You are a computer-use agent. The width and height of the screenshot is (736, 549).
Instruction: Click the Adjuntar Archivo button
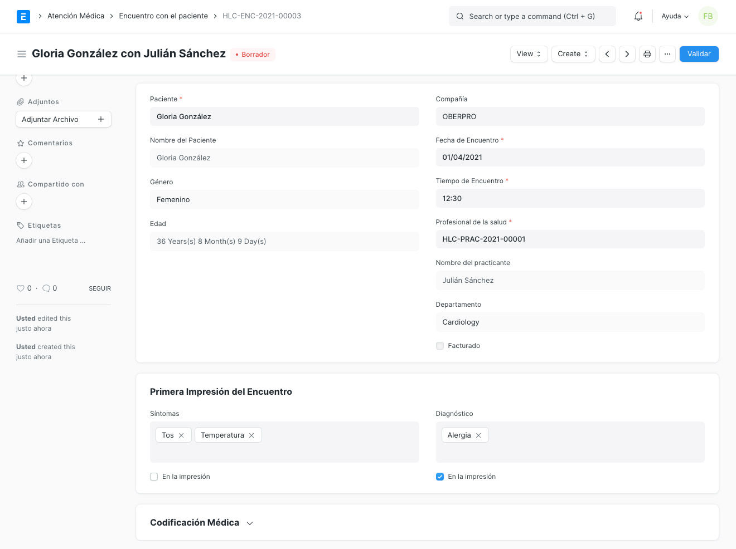tap(64, 119)
